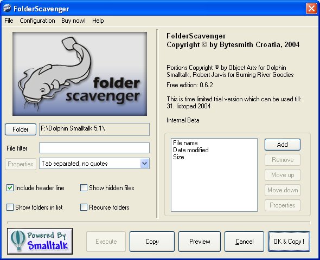Click the Folder browse button
320x260 pixels.
(x=21, y=129)
